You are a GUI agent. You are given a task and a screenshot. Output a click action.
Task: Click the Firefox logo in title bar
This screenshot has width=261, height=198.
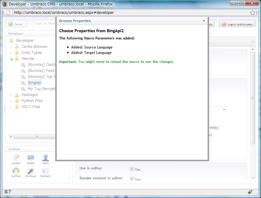coord(5,4)
